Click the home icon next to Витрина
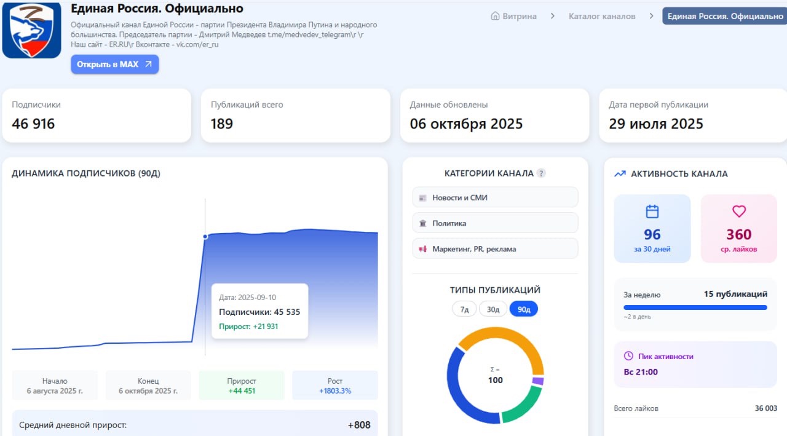The width and height of the screenshot is (787, 436). (x=495, y=16)
